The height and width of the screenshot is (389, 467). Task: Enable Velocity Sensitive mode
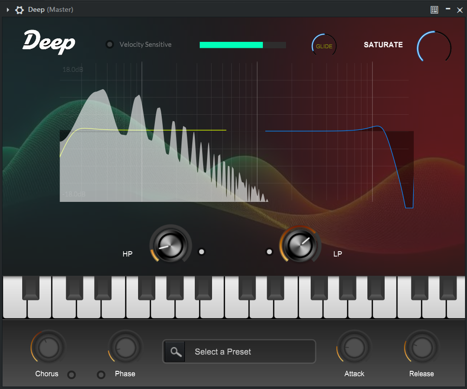109,44
